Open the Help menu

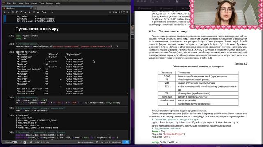pos(58,4)
